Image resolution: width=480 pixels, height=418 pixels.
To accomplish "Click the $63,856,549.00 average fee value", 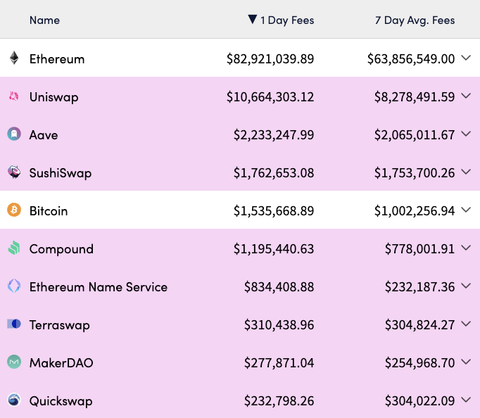I will pos(411,58).
